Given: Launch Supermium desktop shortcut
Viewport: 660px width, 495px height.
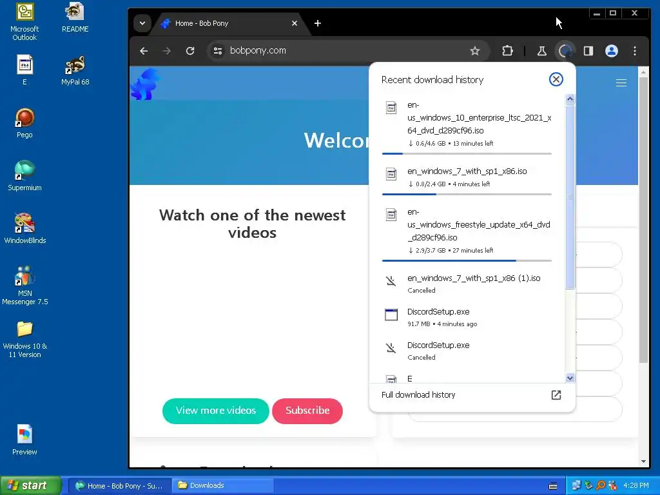Looking at the screenshot, I should click(x=24, y=176).
